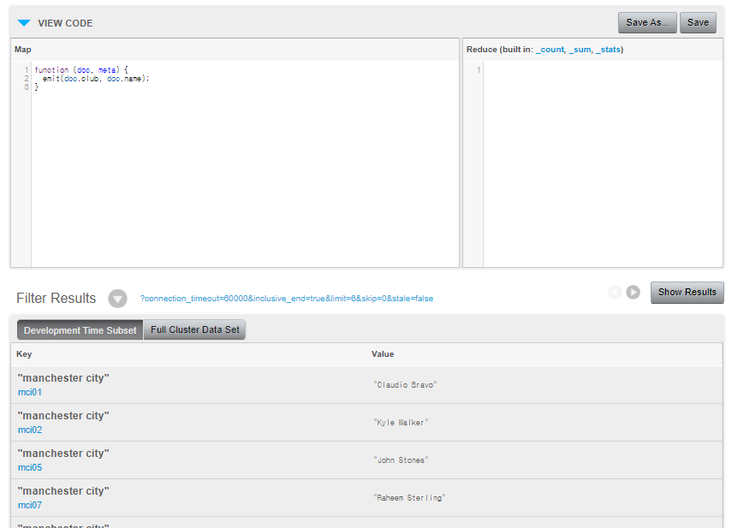This screenshot has height=528, width=732.
Task: Click inside the Reduce code editor
Action: point(603,163)
